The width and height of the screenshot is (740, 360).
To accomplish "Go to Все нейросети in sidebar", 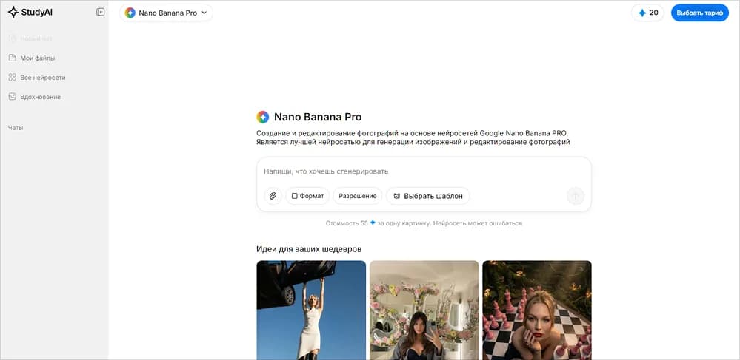I will (43, 77).
